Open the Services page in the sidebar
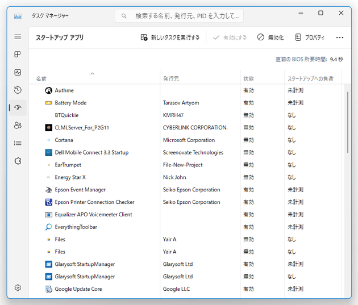Screen dimensions: 358x305 (x=18, y=161)
